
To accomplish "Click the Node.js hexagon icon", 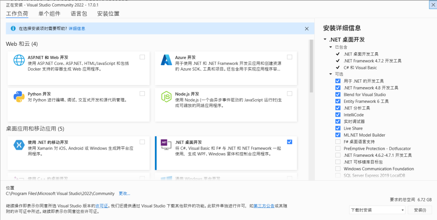I will (166, 96).
